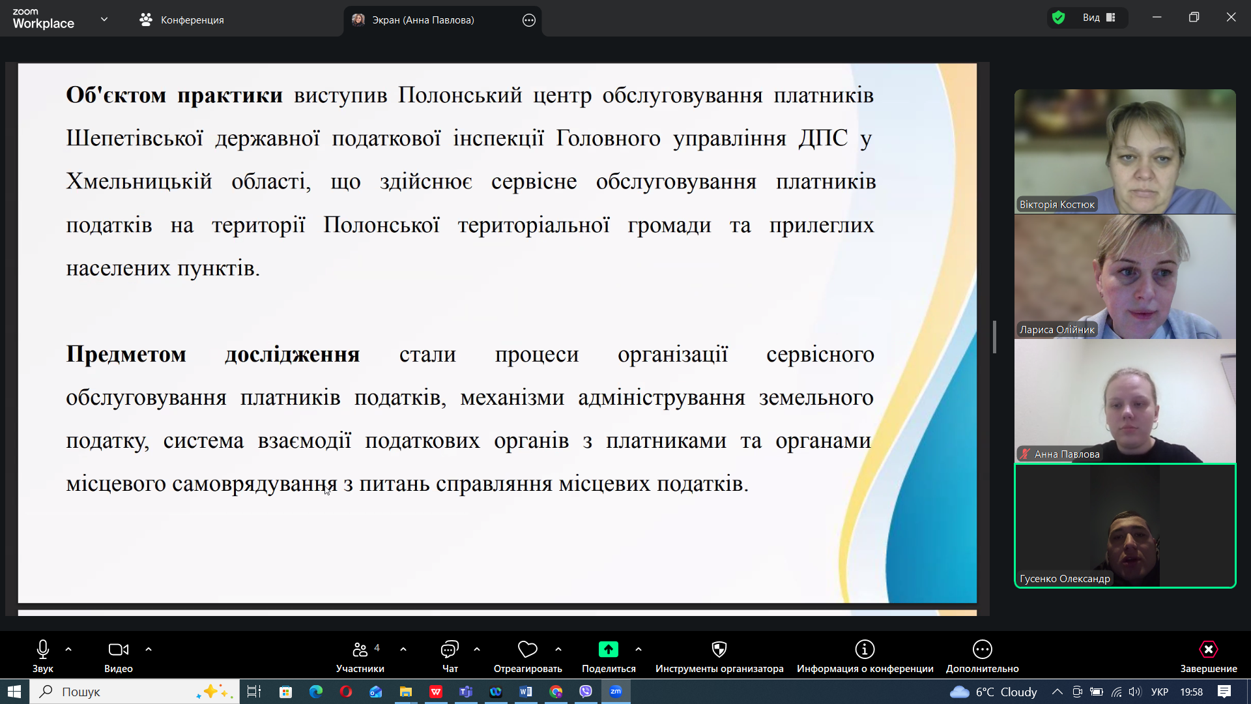Screen dimensions: 1251x704
Task: Open Host tools shield icon
Action: click(719, 649)
